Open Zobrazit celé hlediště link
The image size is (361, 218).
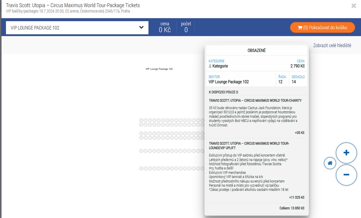[332, 45]
